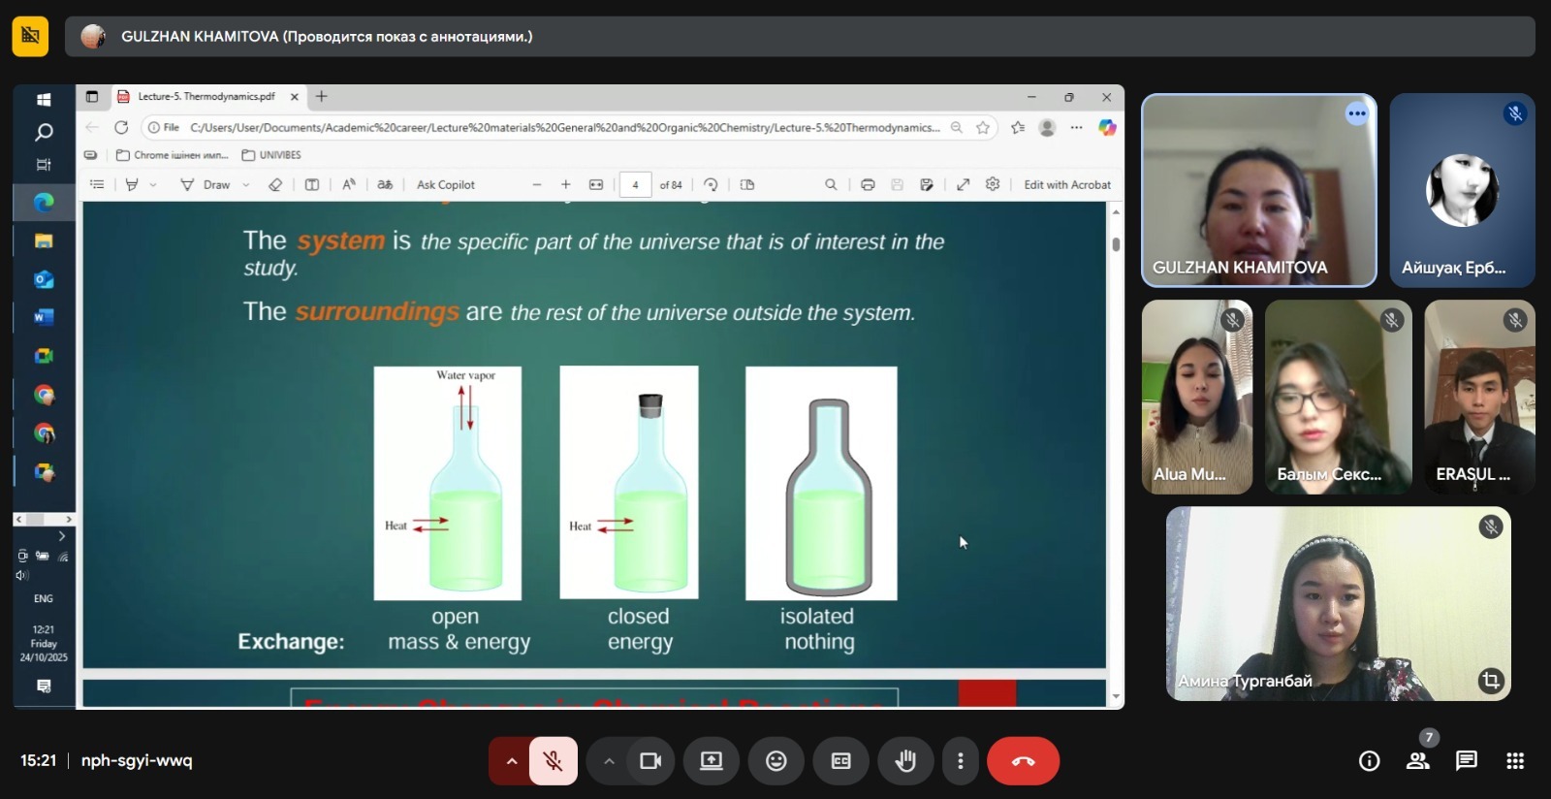The height and width of the screenshot is (799, 1551).
Task: Open the emoji reactions panel
Action: (775, 761)
